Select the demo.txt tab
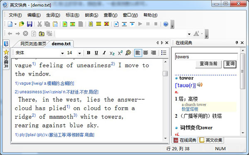The image size is (249, 155). (x=61, y=44)
